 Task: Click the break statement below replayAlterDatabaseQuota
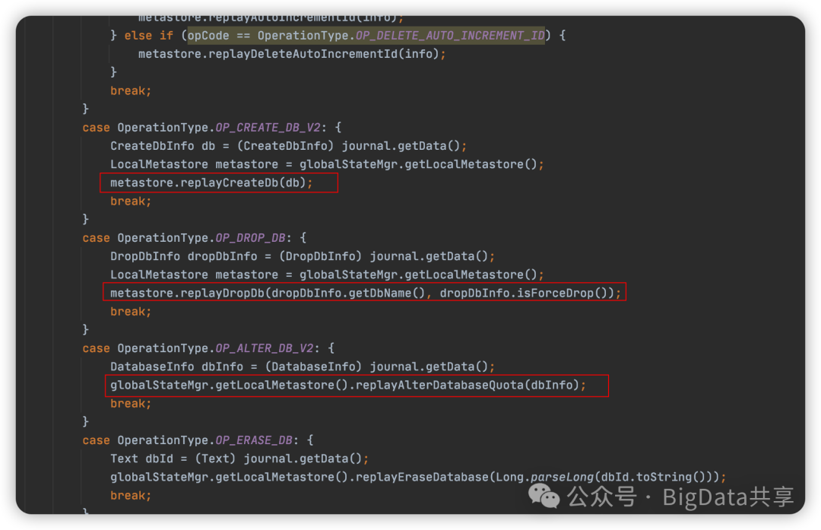point(131,404)
